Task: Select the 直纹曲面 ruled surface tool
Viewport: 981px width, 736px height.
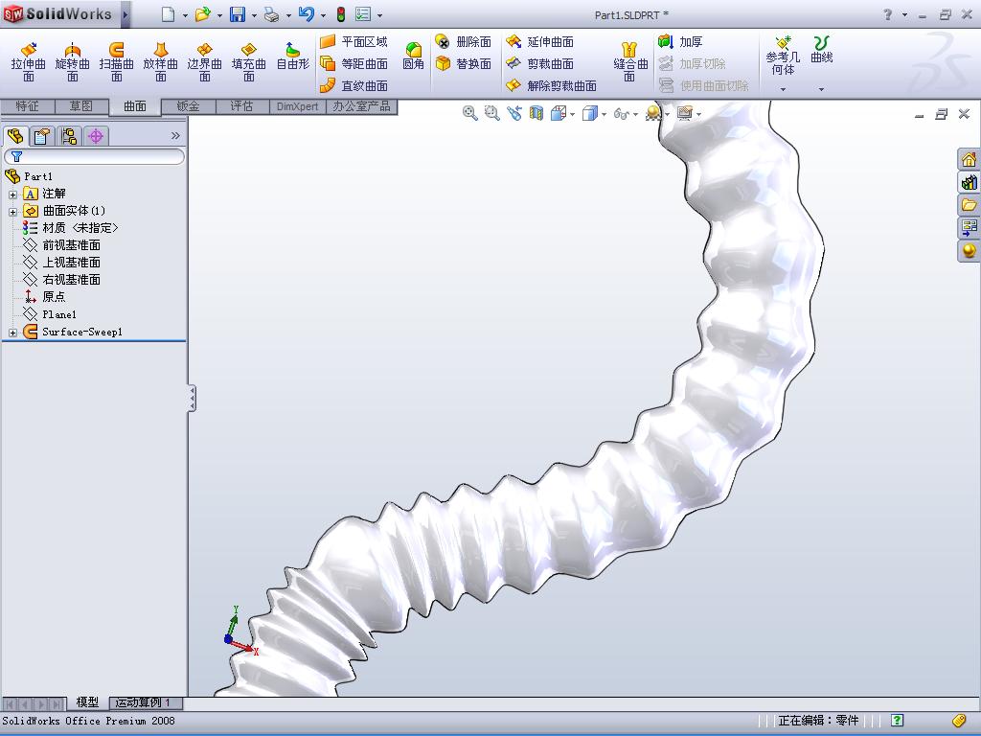Action: [354, 85]
